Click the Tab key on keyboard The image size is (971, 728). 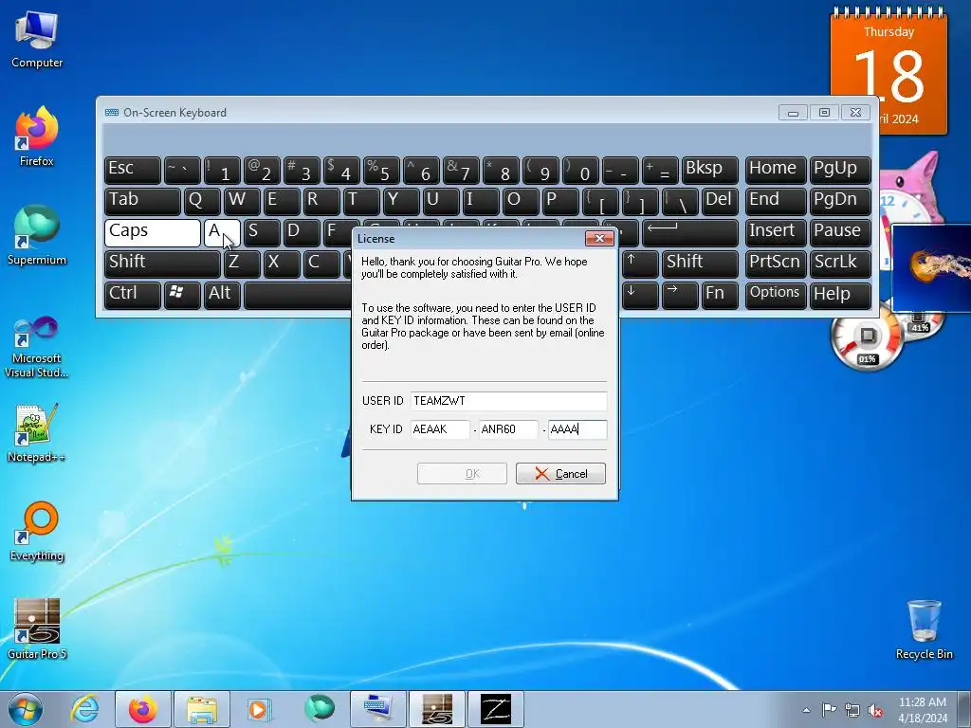click(x=142, y=201)
